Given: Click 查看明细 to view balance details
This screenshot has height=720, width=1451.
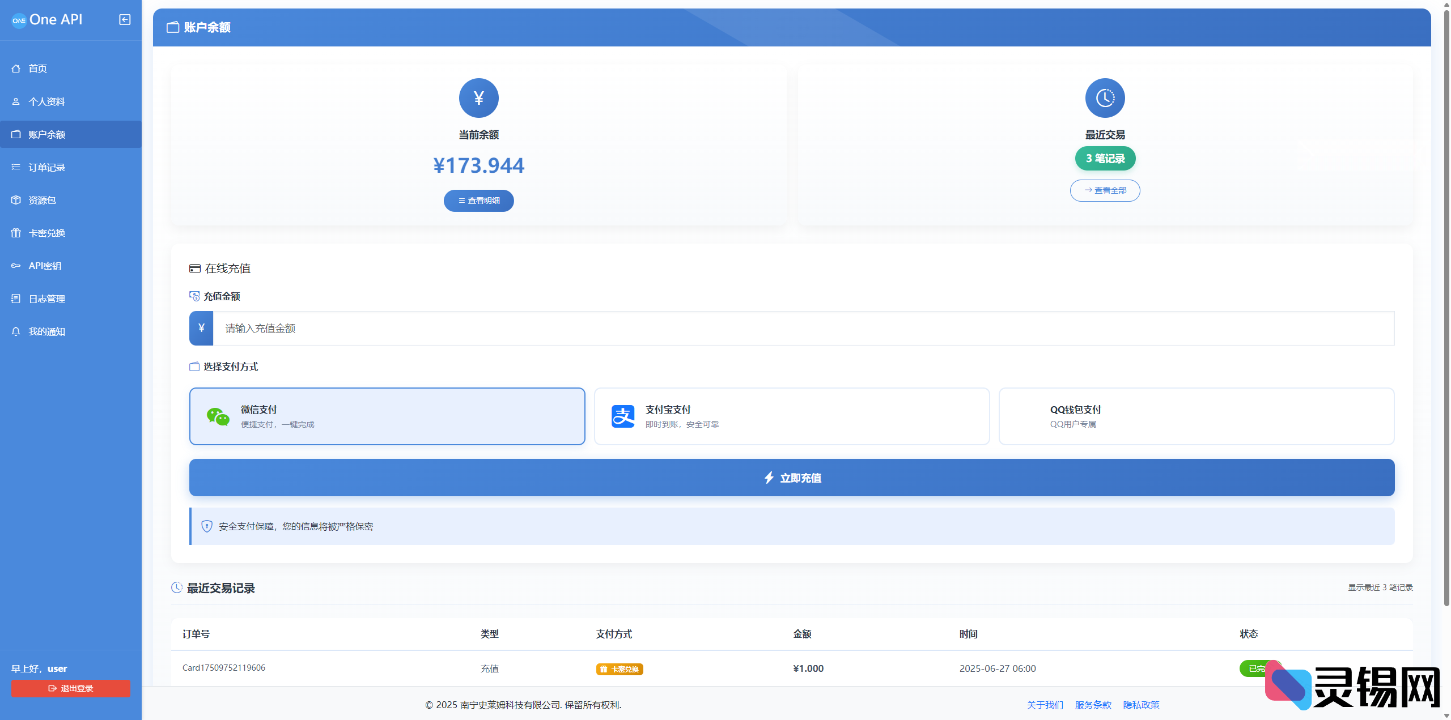Looking at the screenshot, I should pos(478,200).
